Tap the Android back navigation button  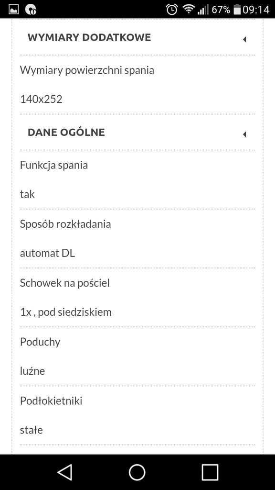65,472
